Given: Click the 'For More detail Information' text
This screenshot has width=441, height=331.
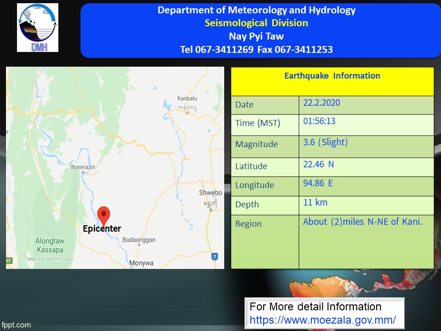Looking at the screenshot, I should pos(315,307).
